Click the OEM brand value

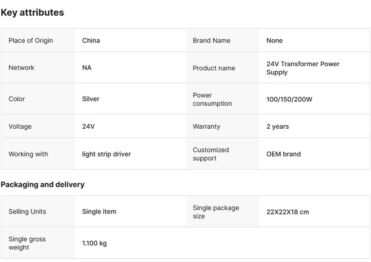click(x=283, y=154)
